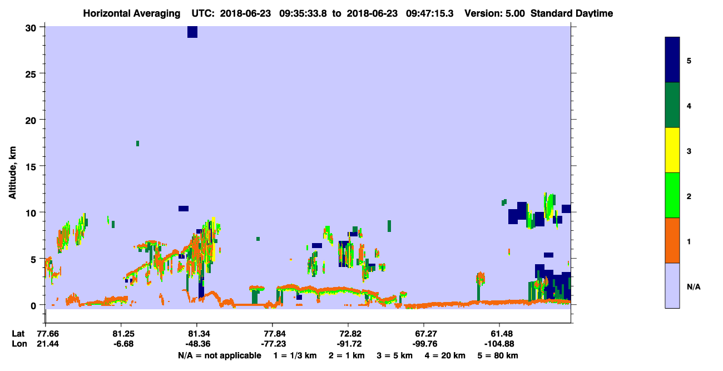Click the yellow level 3 legend swatch

pyautogui.click(x=672, y=150)
